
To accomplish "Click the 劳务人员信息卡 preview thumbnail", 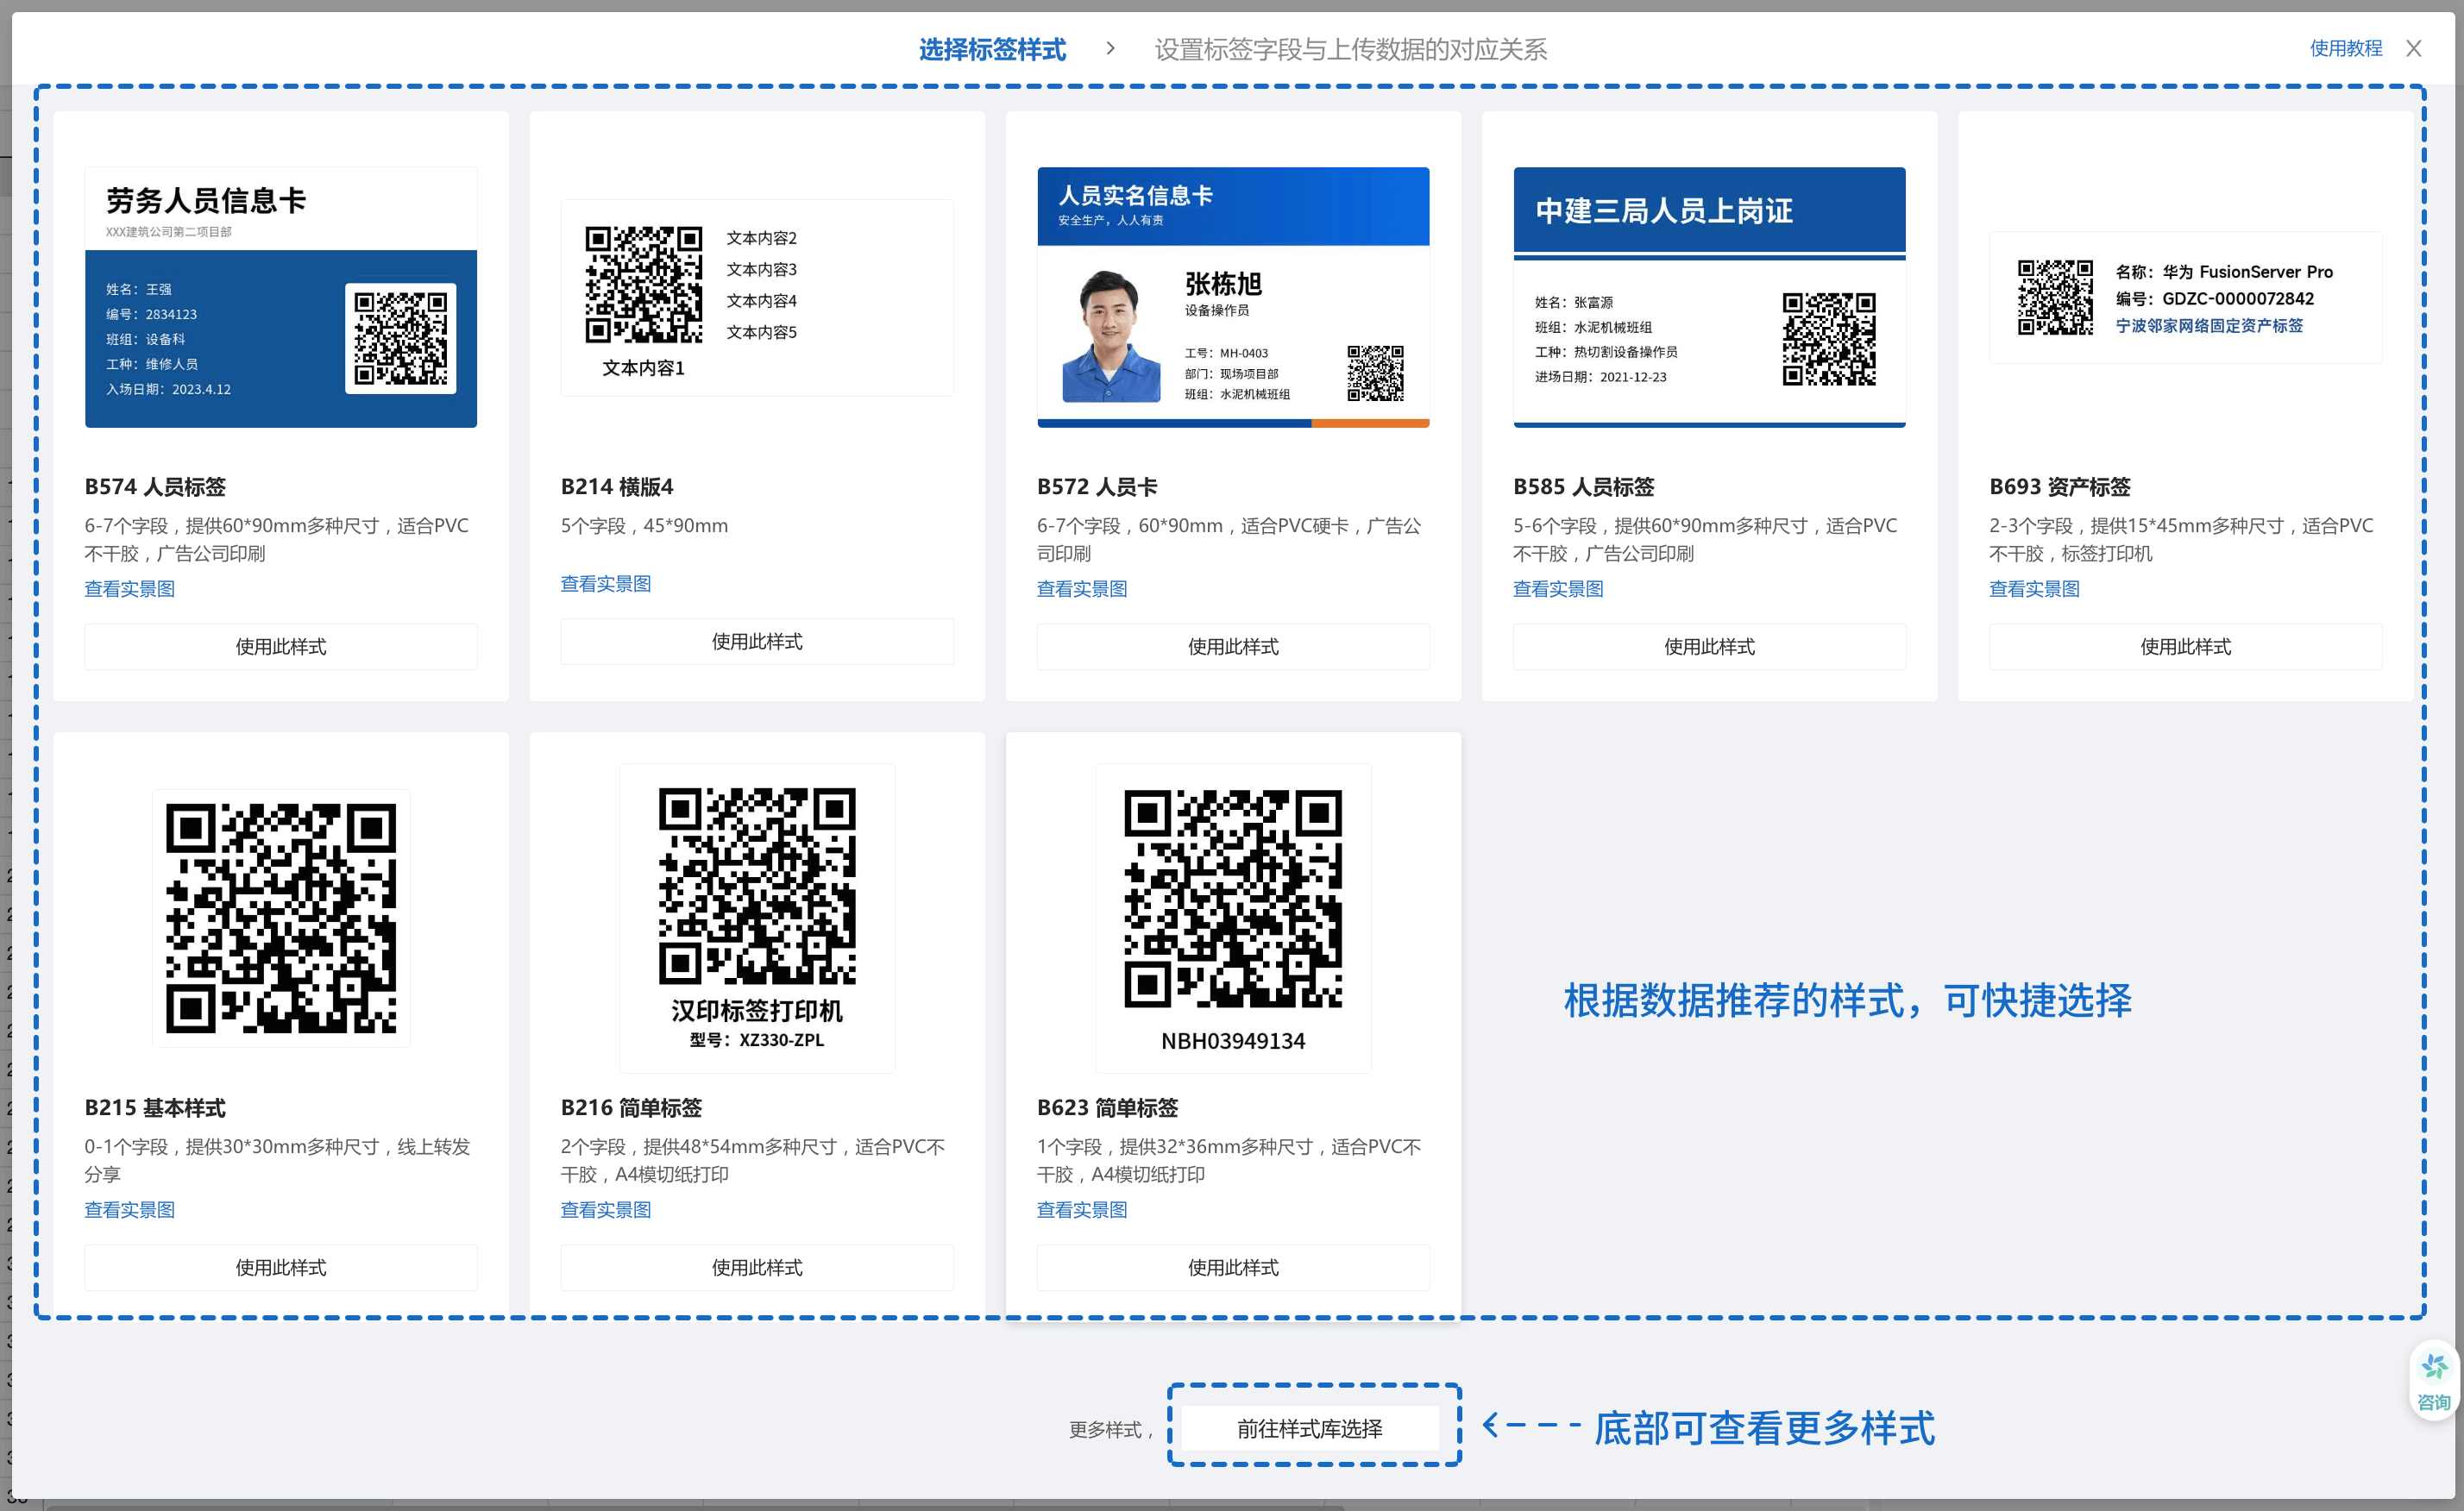I will point(281,297).
